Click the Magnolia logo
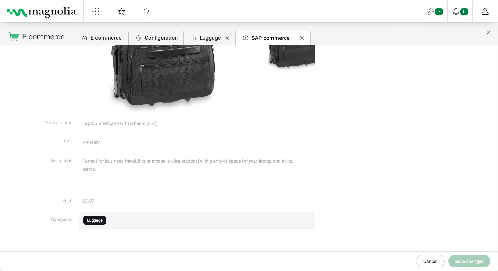This screenshot has width=498, height=271. (x=41, y=11)
